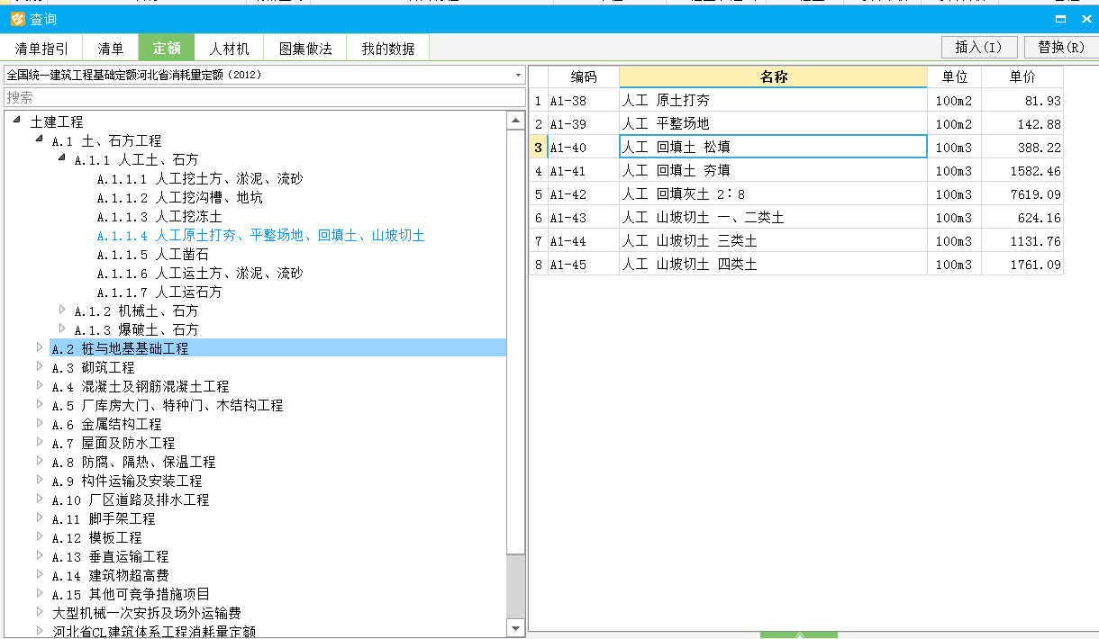Expand A.13 垂直运输工程 node
This screenshot has height=639, width=1099.
coord(39,555)
